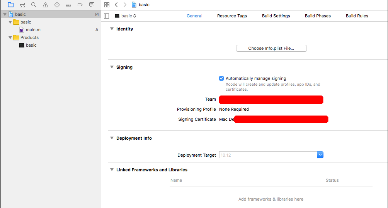Click the related items grid icon
This screenshot has width=388, height=208.
[x=107, y=5]
